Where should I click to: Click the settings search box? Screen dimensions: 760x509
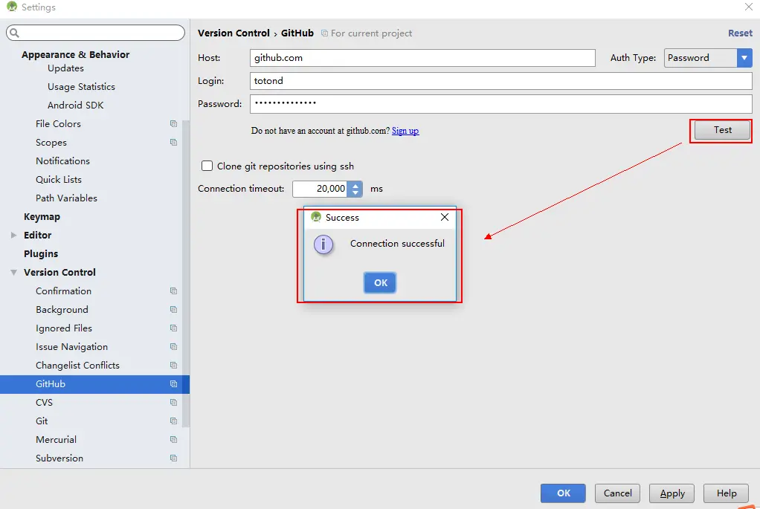[95, 33]
